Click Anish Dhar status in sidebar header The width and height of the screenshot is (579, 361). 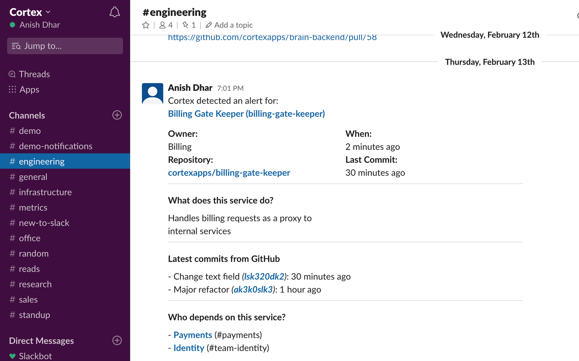pos(35,25)
